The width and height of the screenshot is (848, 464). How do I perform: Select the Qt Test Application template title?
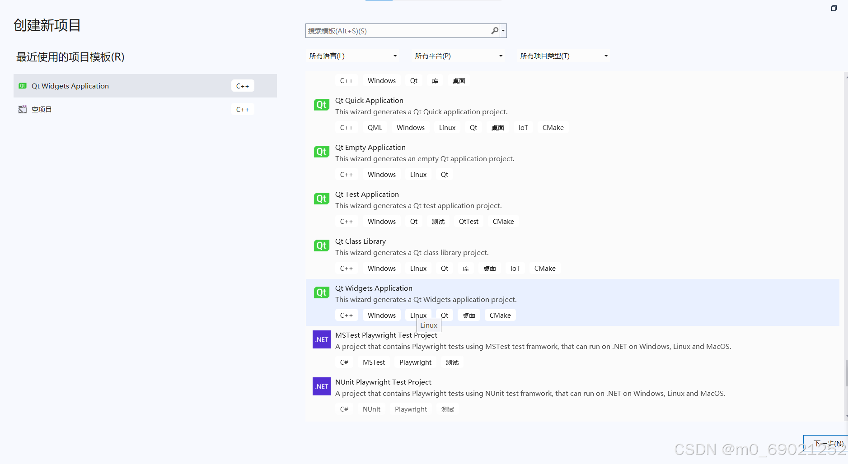(x=367, y=194)
